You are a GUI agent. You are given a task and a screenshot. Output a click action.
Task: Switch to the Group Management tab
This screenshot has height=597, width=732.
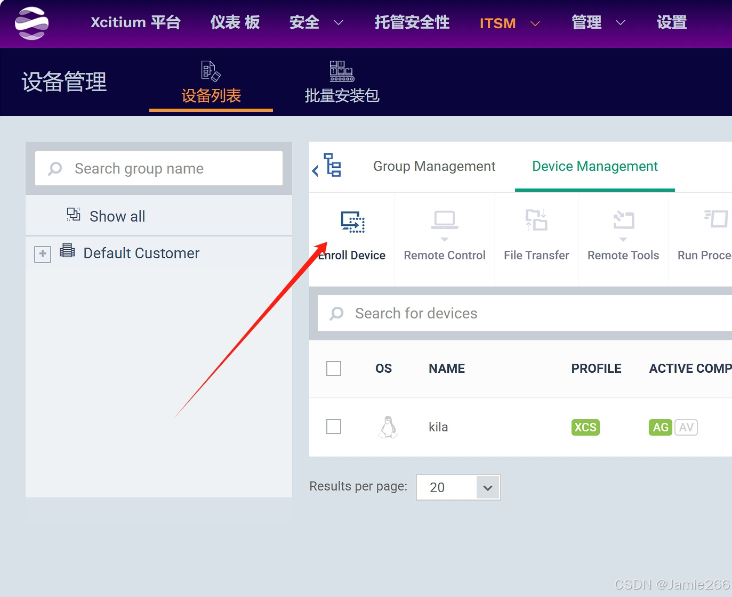(433, 166)
